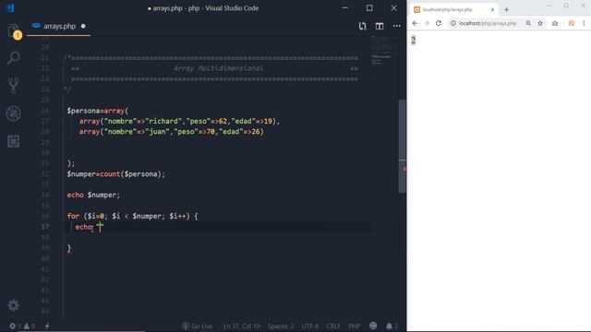591x332 pixels.
Task: Focus the browser address bar URL
Action: [488, 23]
